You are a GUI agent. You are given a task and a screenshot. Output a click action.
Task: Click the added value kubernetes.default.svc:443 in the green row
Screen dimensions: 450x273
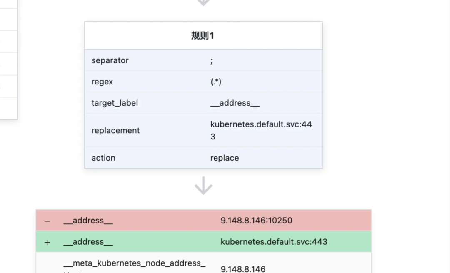274,242
